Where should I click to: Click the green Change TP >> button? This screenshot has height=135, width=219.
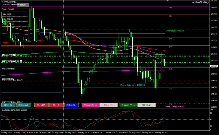[x=129, y=105]
